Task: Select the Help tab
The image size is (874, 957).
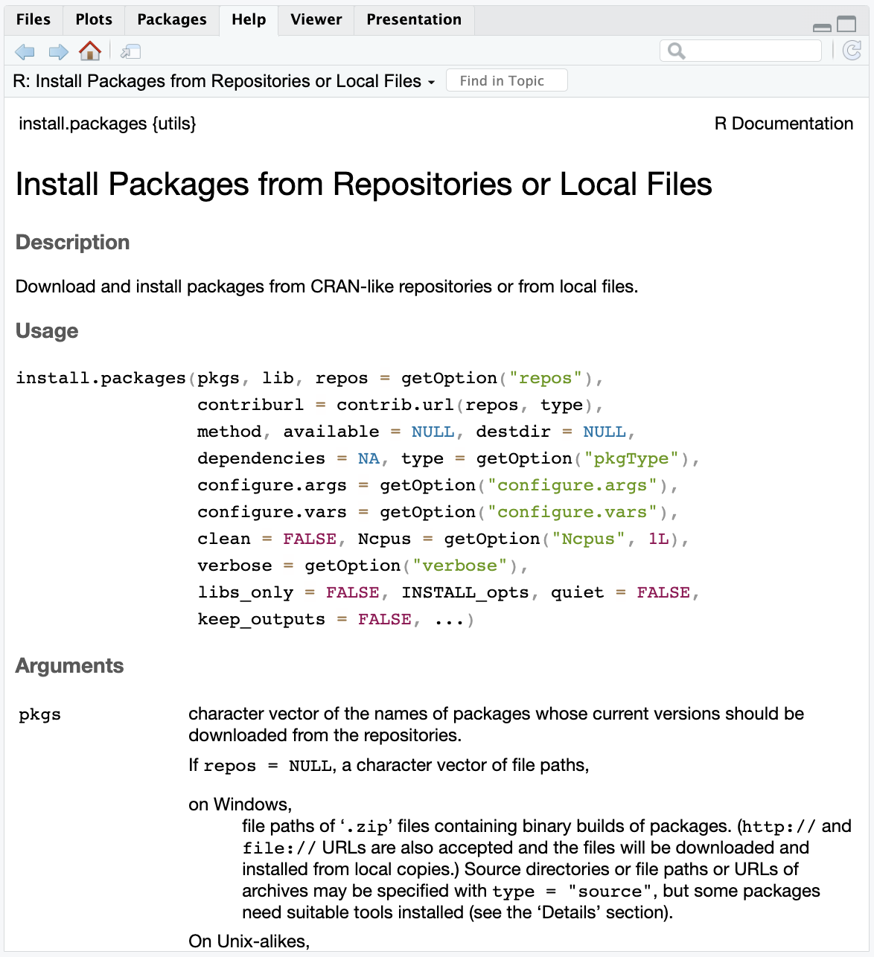Action: pyautogui.click(x=249, y=19)
